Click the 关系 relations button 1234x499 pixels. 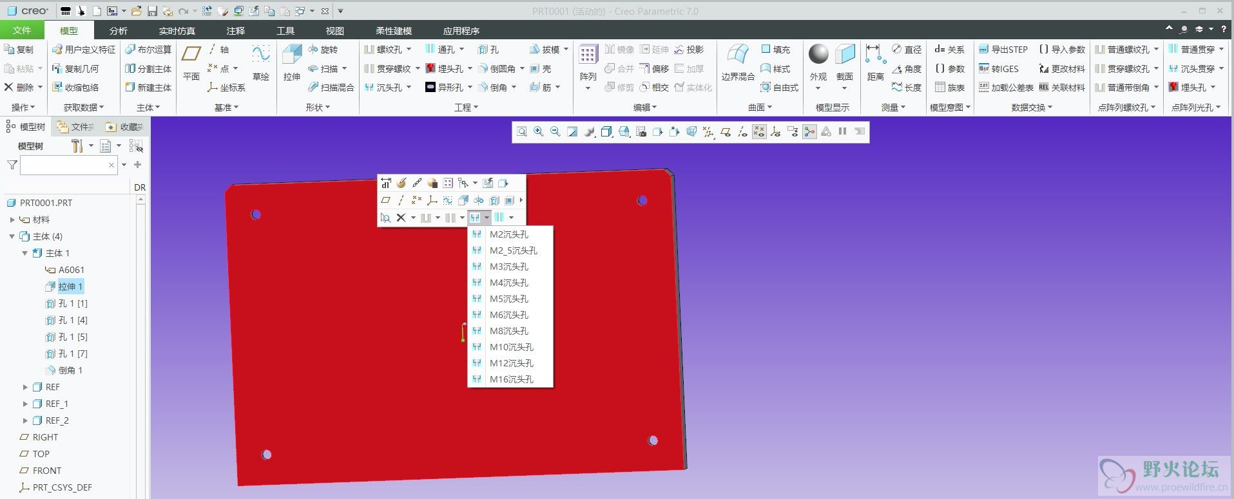click(x=950, y=50)
